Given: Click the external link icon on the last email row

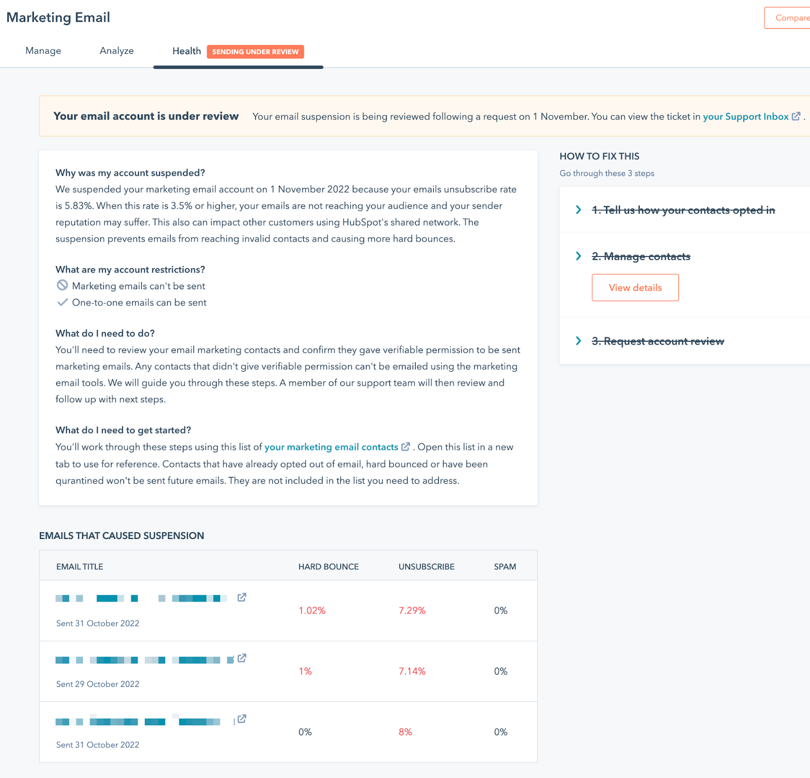Looking at the screenshot, I should coord(241,719).
